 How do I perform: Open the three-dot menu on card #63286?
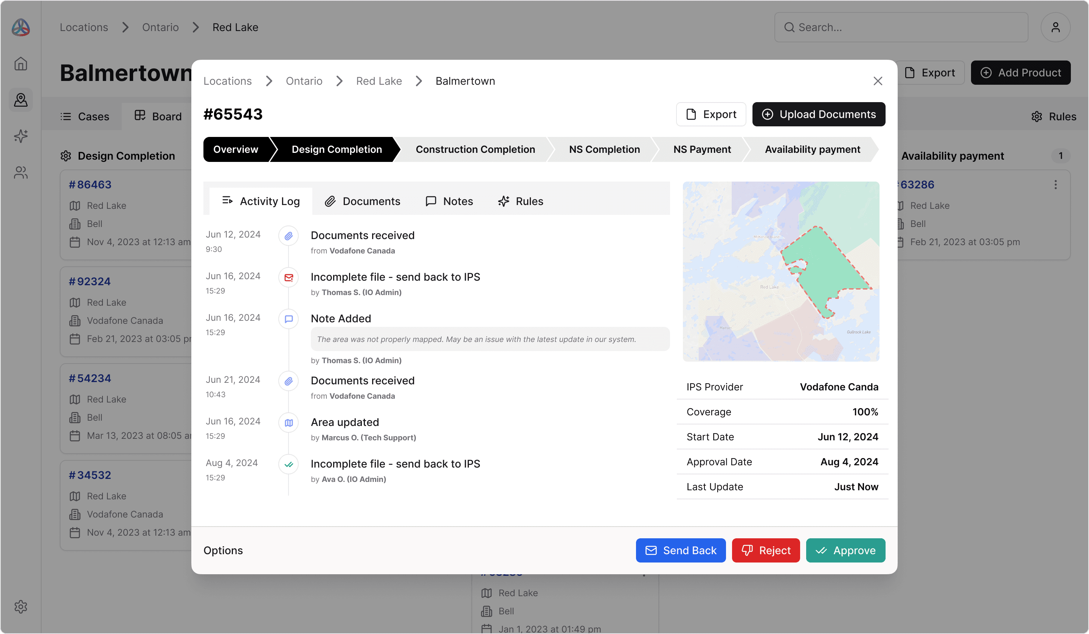pyautogui.click(x=1055, y=184)
